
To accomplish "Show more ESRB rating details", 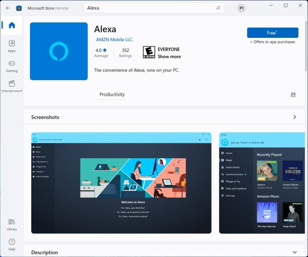I will [169, 57].
